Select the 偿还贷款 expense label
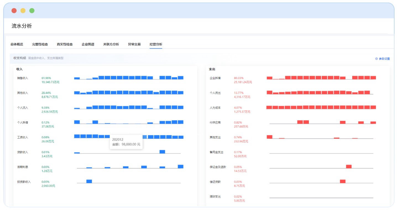Viewport: 397px width, 210px height. coord(215,182)
